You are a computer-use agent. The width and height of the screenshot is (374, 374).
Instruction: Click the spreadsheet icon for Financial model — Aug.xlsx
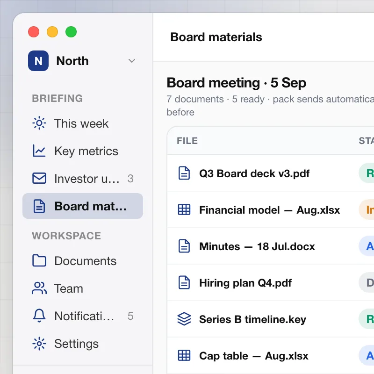pyautogui.click(x=184, y=209)
